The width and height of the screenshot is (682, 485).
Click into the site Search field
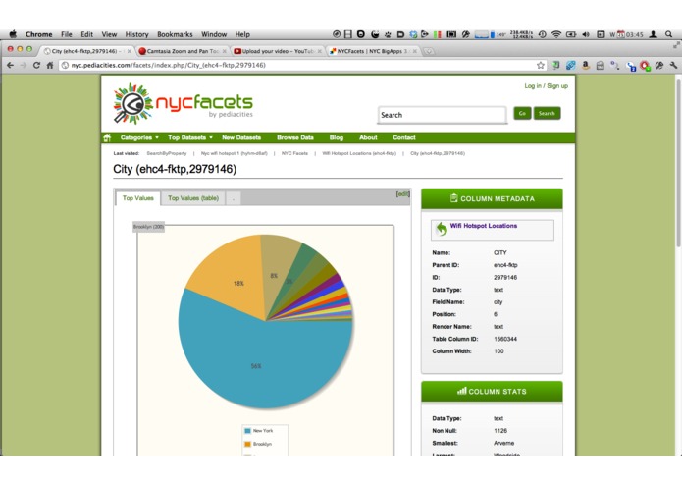coord(442,115)
